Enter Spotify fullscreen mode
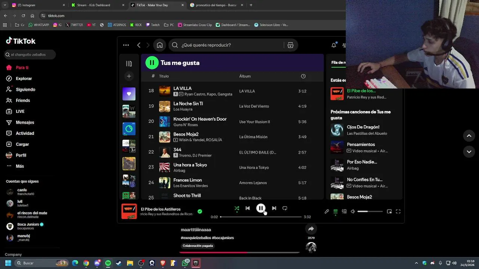This screenshot has width=479, height=269. click(x=398, y=211)
